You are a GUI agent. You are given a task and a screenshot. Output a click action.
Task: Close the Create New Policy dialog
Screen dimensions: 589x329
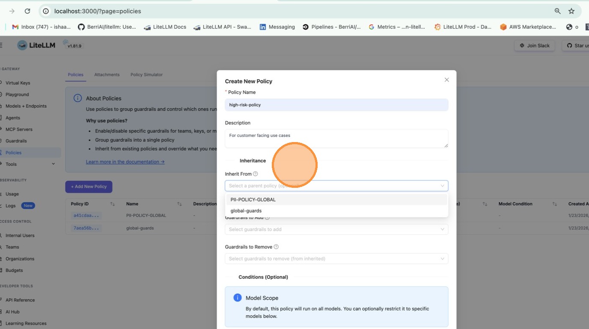click(x=446, y=80)
